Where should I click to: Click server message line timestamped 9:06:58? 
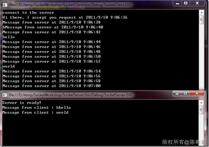point(51,81)
